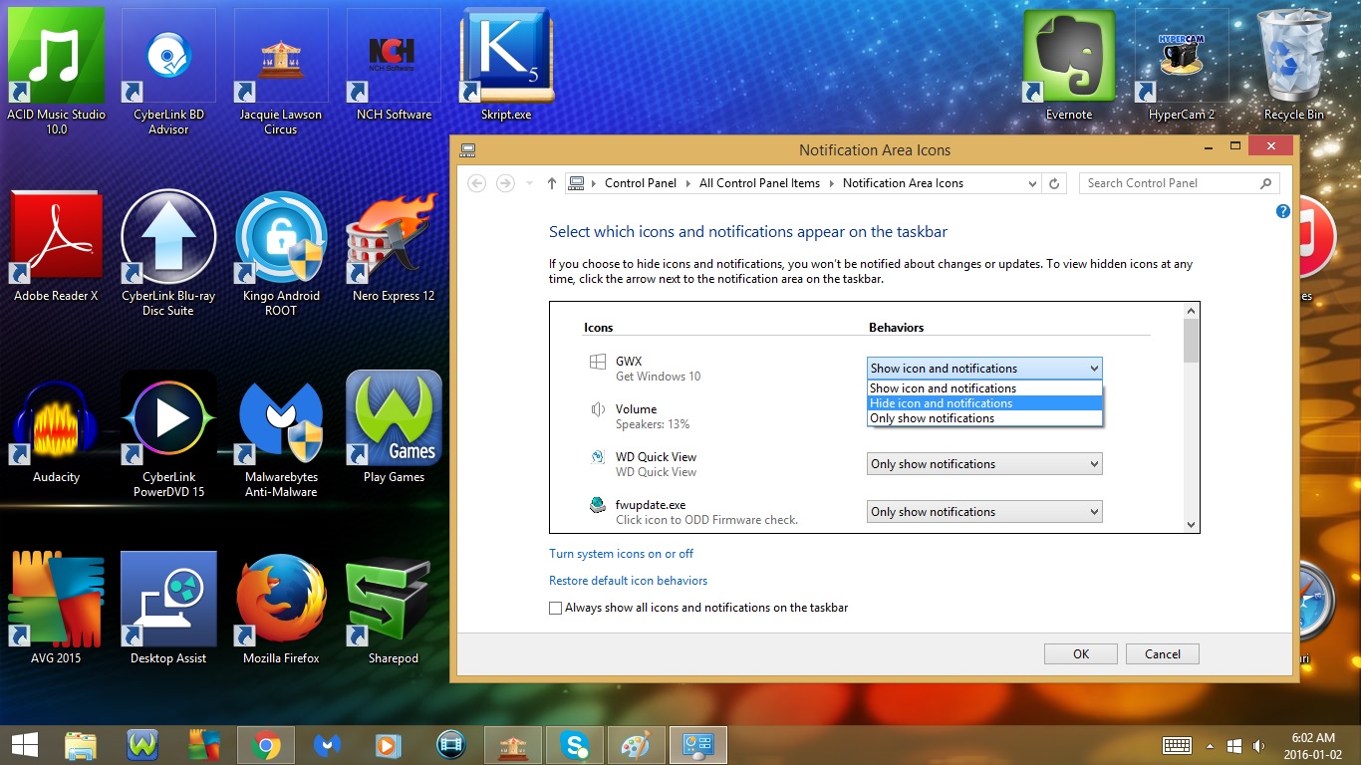Click the help question mark icon

[1282, 211]
